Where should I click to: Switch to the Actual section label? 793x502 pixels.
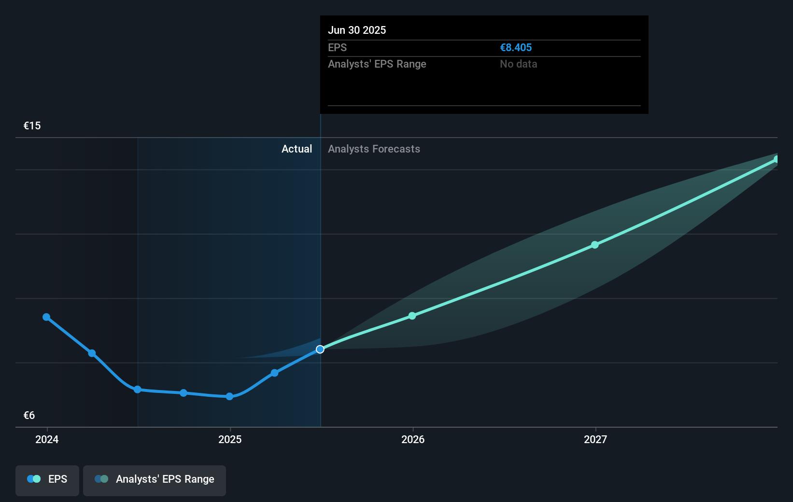click(x=297, y=149)
